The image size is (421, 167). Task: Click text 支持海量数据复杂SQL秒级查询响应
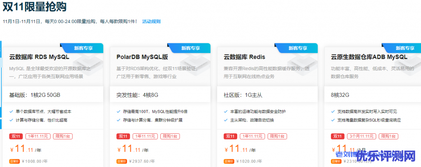click(x=369, y=120)
